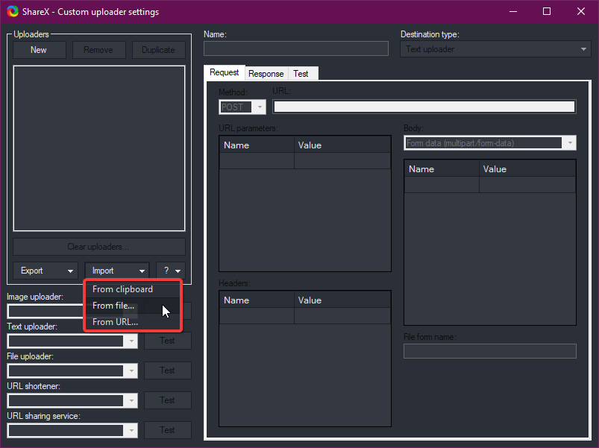This screenshot has width=599, height=448.
Task: Click into the URL text field
Action: pyautogui.click(x=424, y=107)
